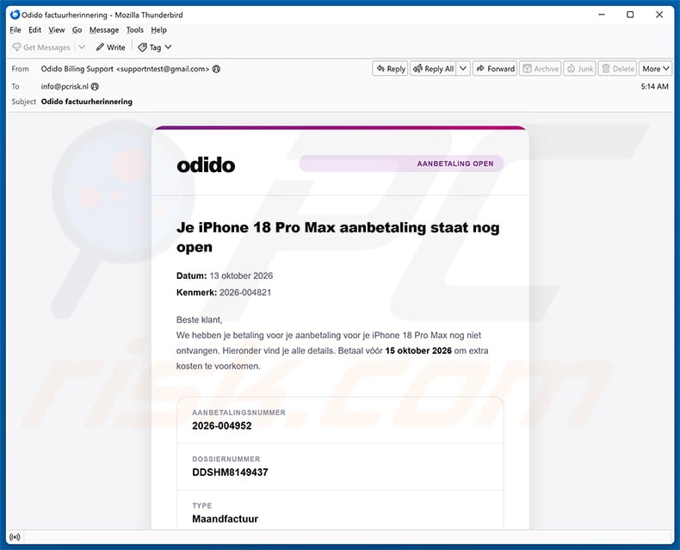Open the Help menu
The height and width of the screenshot is (550, 680).
point(158,30)
